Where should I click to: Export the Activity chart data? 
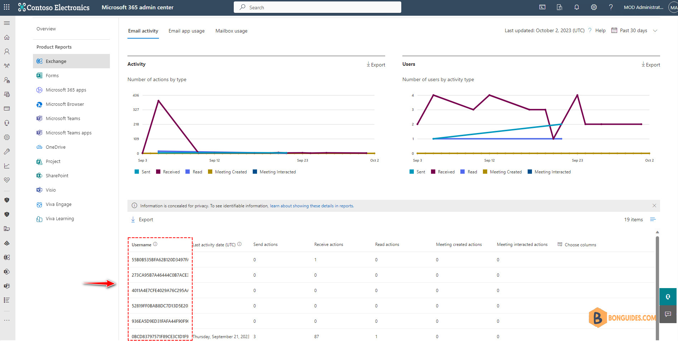pyautogui.click(x=376, y=64)
